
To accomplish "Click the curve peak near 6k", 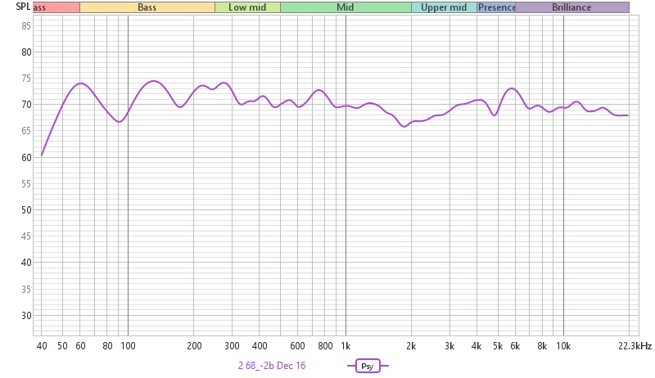I will [512, 88].
